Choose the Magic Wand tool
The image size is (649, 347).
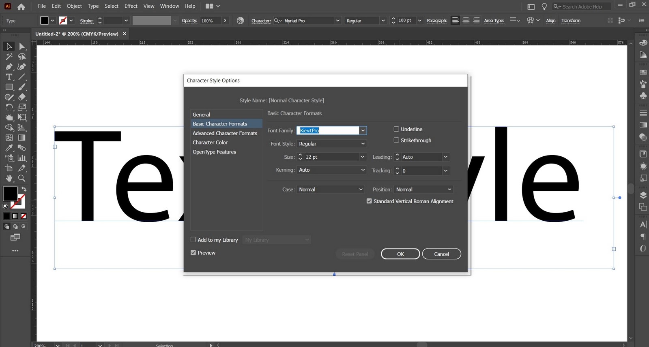(9, 57)
